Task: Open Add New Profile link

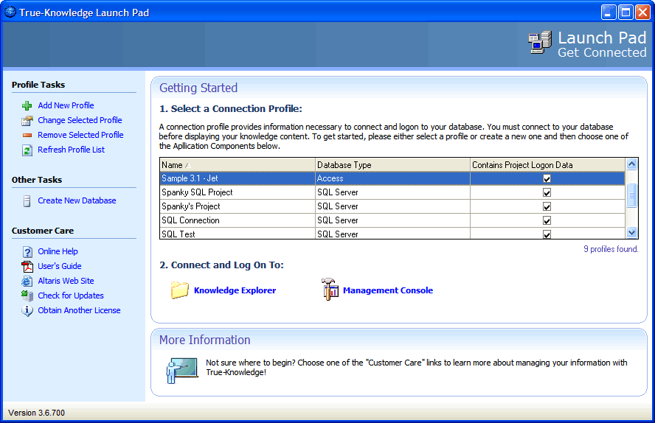Action: point(66,105)
